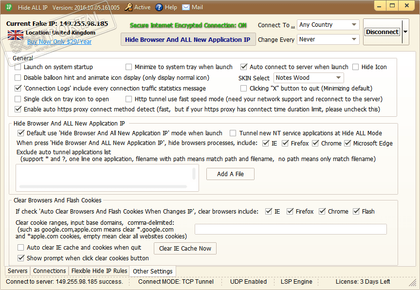Toggle Default use Hide Browser mode when launch

pos(21,133)
